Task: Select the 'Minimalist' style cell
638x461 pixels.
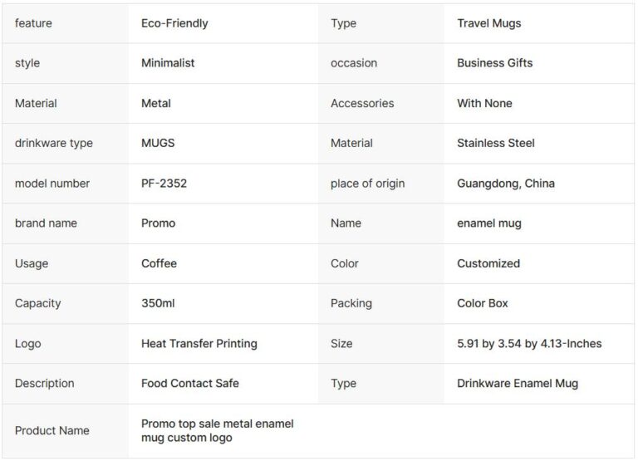Action: [168, 63]
